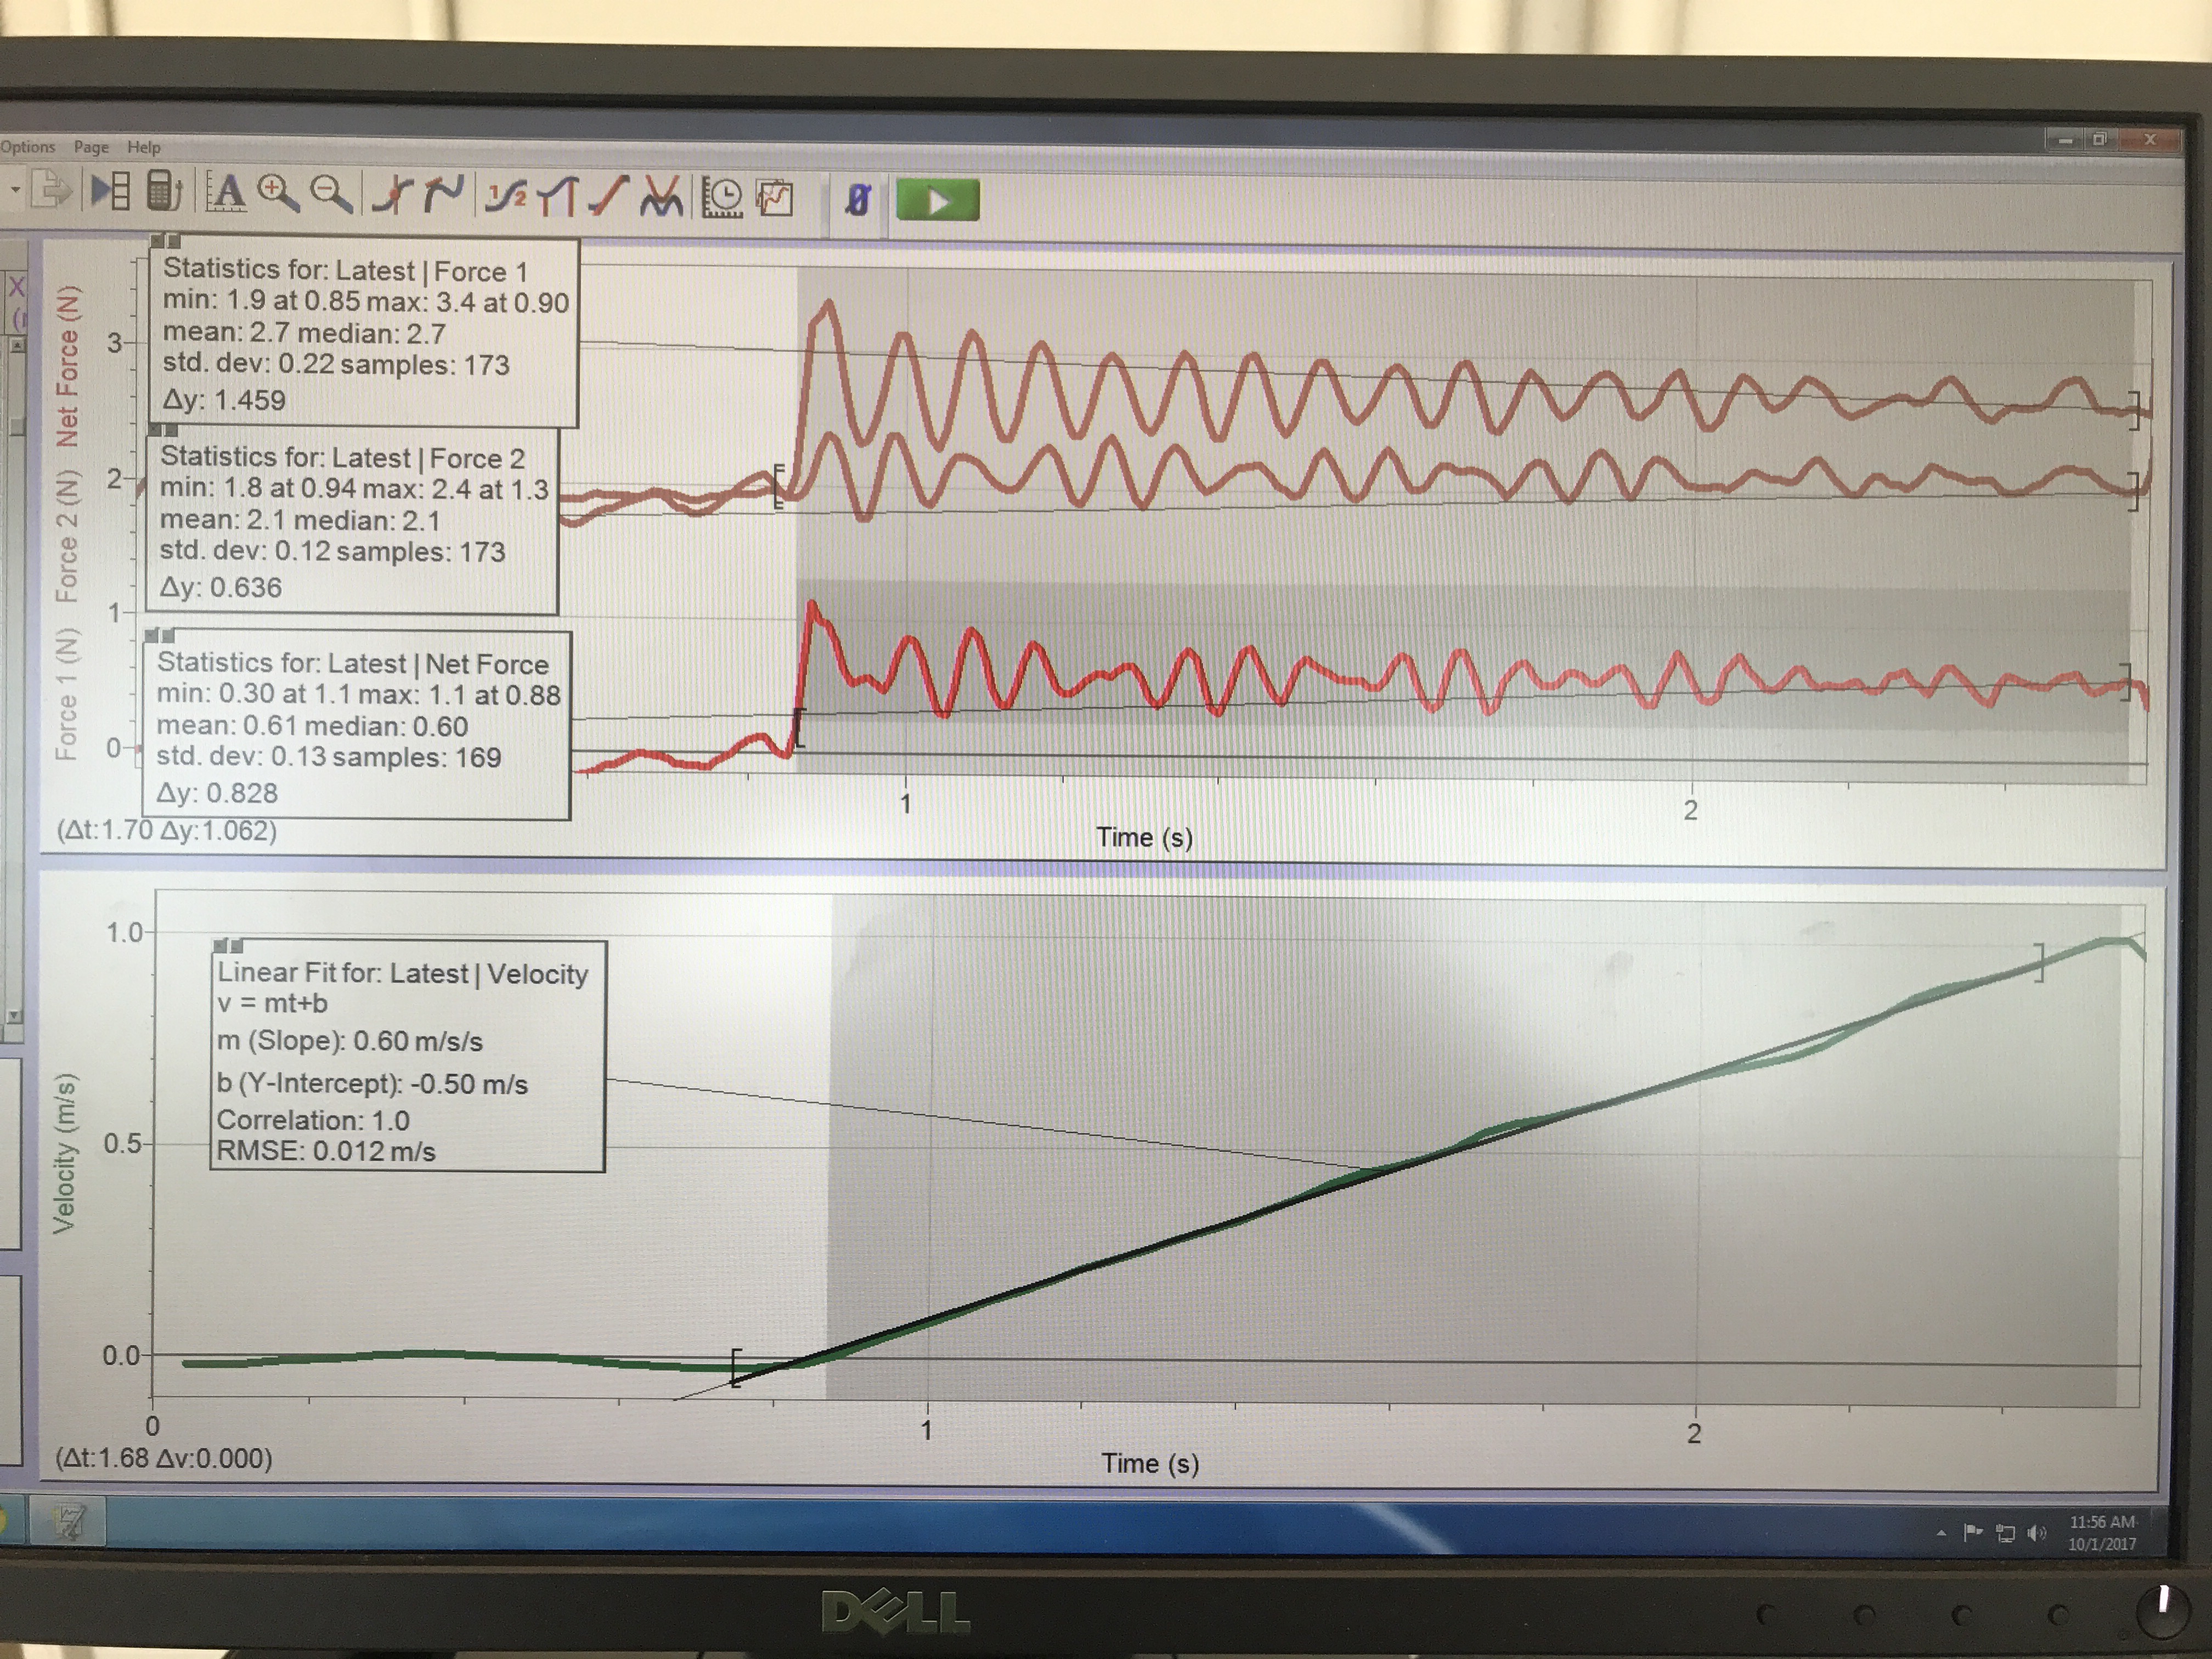The width and height of the screenshot is (2212, 1659).
Task: Select the Tangent tool icon
Action: point(443,194)
